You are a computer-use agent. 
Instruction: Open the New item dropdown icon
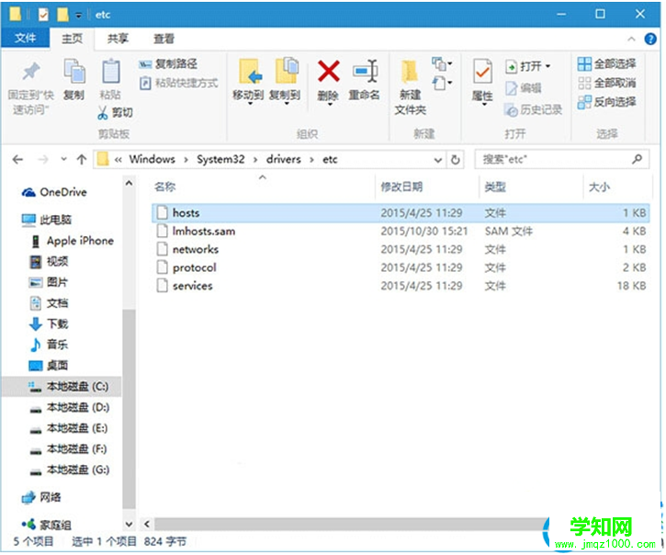(x=442, y=63)
